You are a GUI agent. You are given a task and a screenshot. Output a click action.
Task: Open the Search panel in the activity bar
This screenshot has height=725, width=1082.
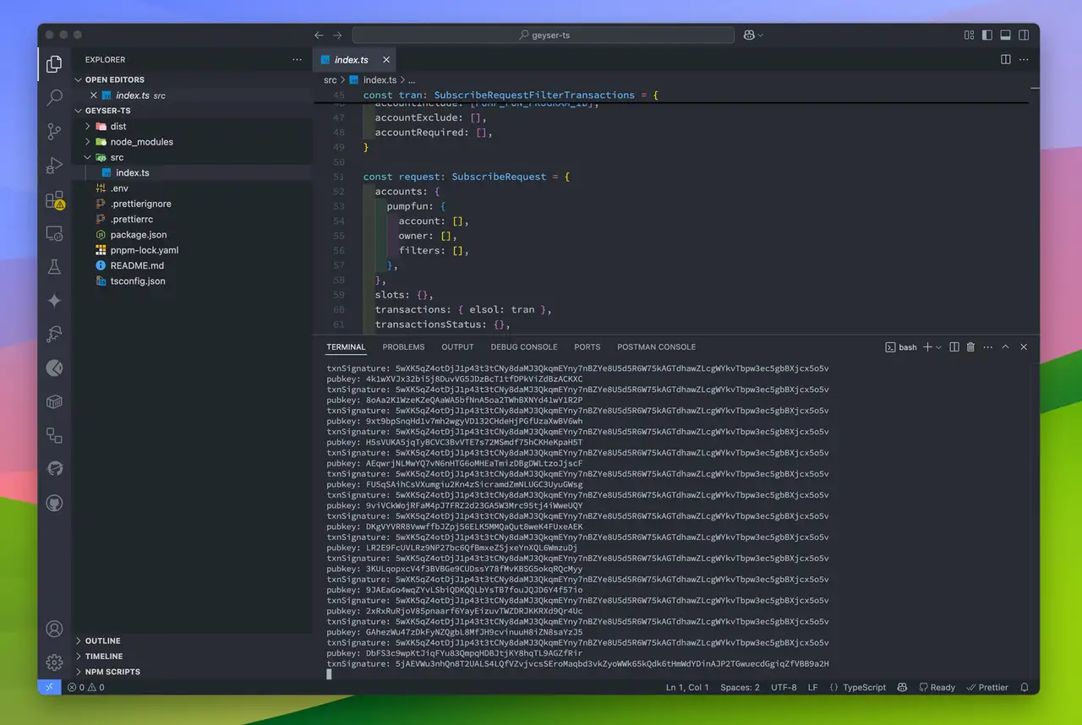pyautogui.click(x=53, y=97)
